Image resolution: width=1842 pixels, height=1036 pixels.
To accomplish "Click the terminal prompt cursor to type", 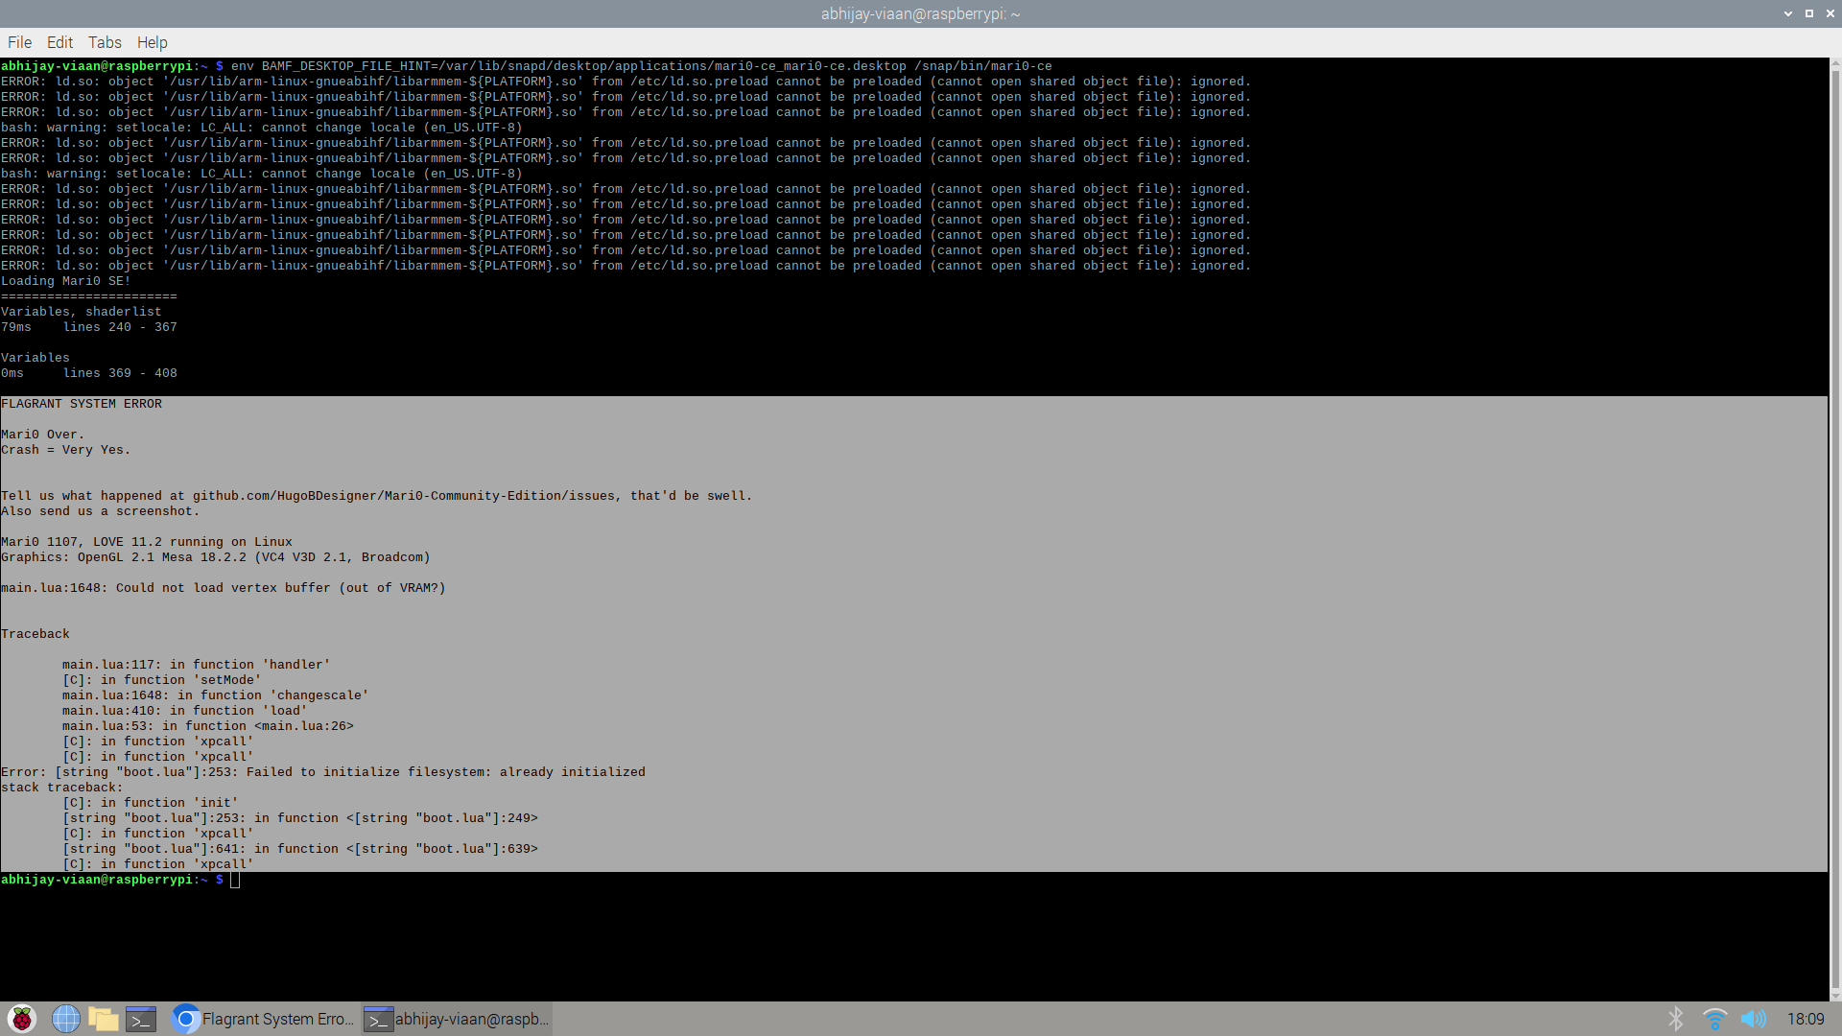I will 233,880.
